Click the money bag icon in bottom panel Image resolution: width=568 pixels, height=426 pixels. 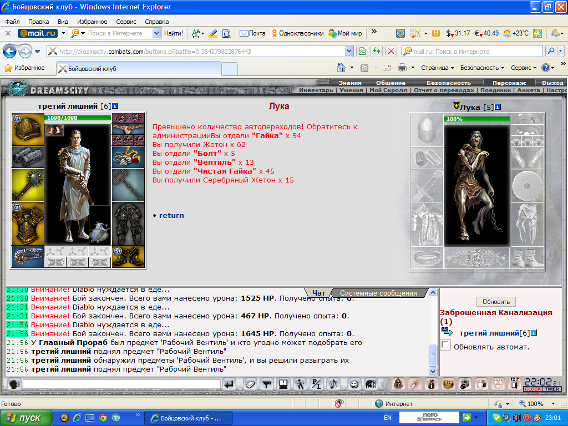coord(431,384)
